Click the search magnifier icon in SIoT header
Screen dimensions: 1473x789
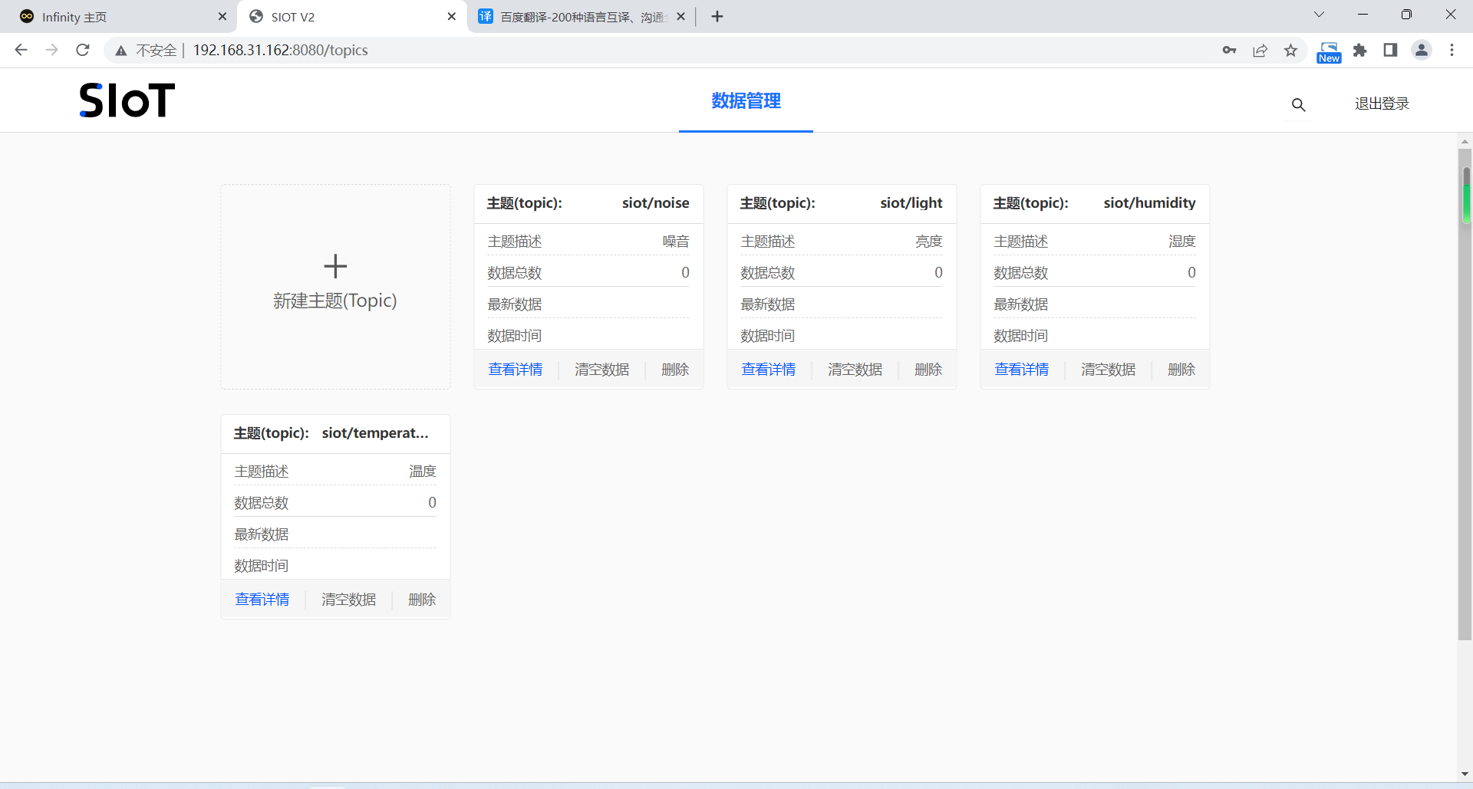(1298, 104)
